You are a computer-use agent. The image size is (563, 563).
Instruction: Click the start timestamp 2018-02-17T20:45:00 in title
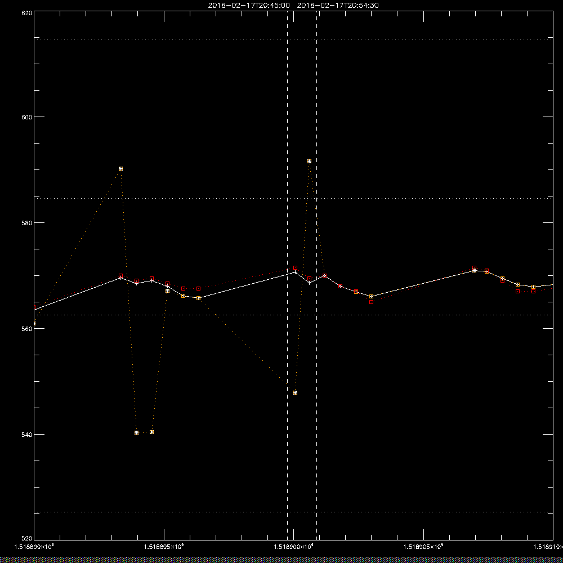coord(249,6)
